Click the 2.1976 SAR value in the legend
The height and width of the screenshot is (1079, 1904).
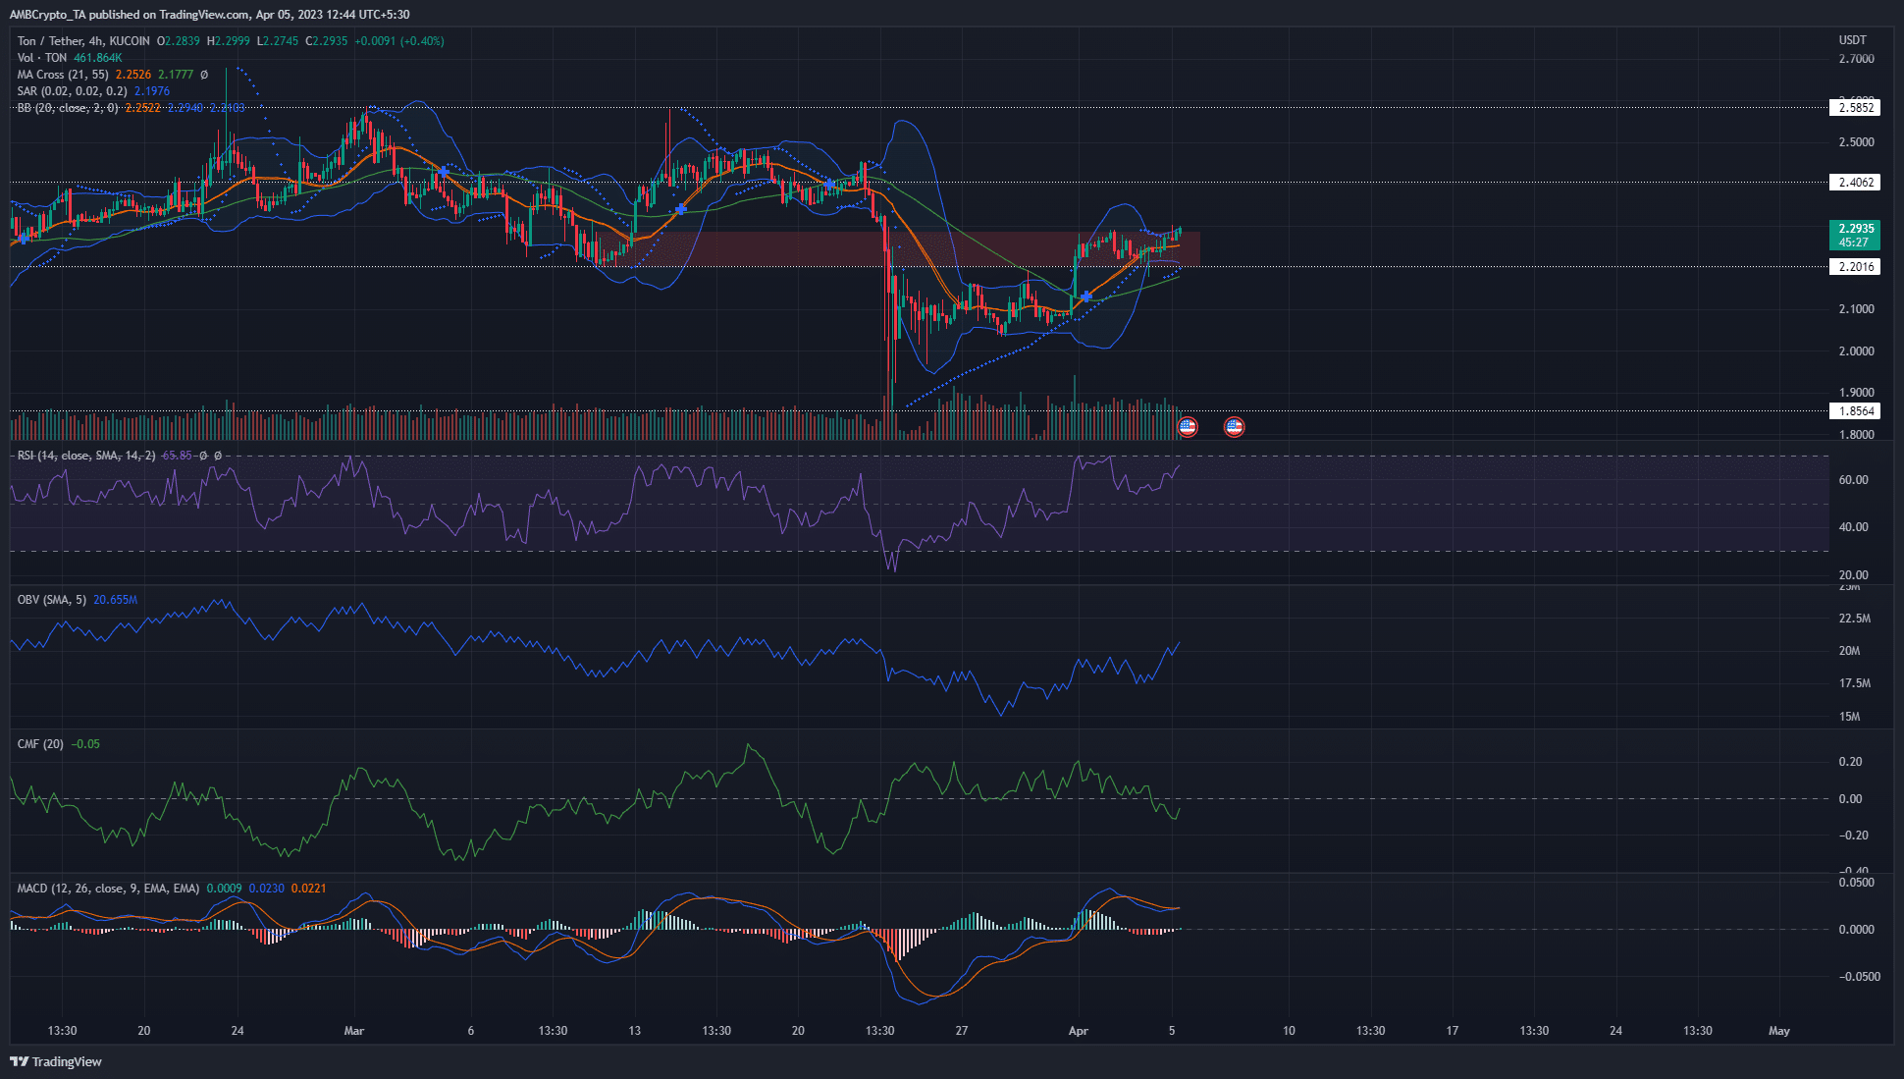point(152,91)
